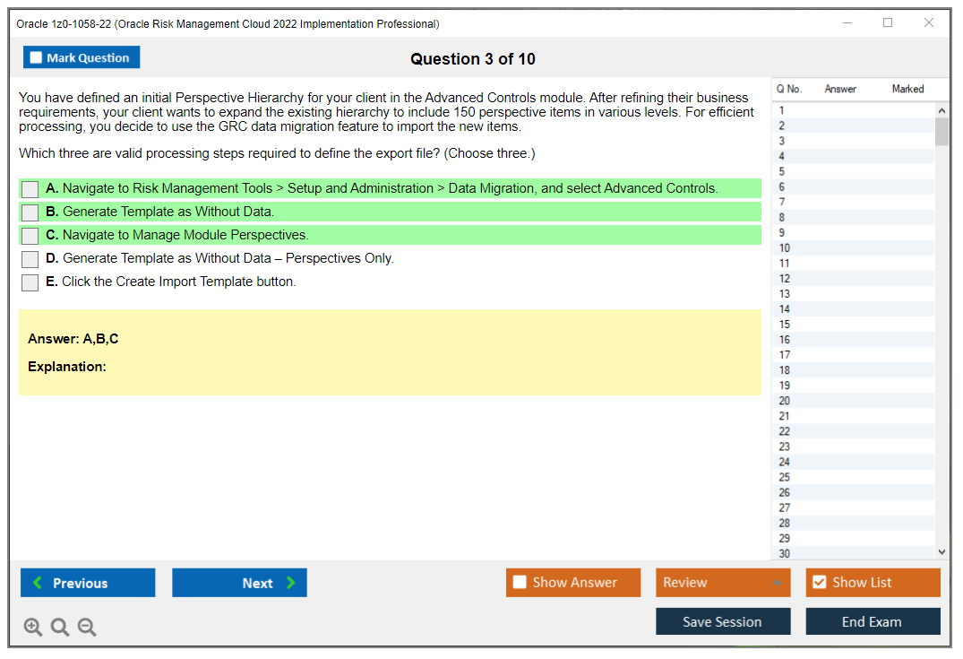Image resolution: width=963 pixels, height=659 pixels.
Task: Select question 10 in the question list
Action: point(784,247)
